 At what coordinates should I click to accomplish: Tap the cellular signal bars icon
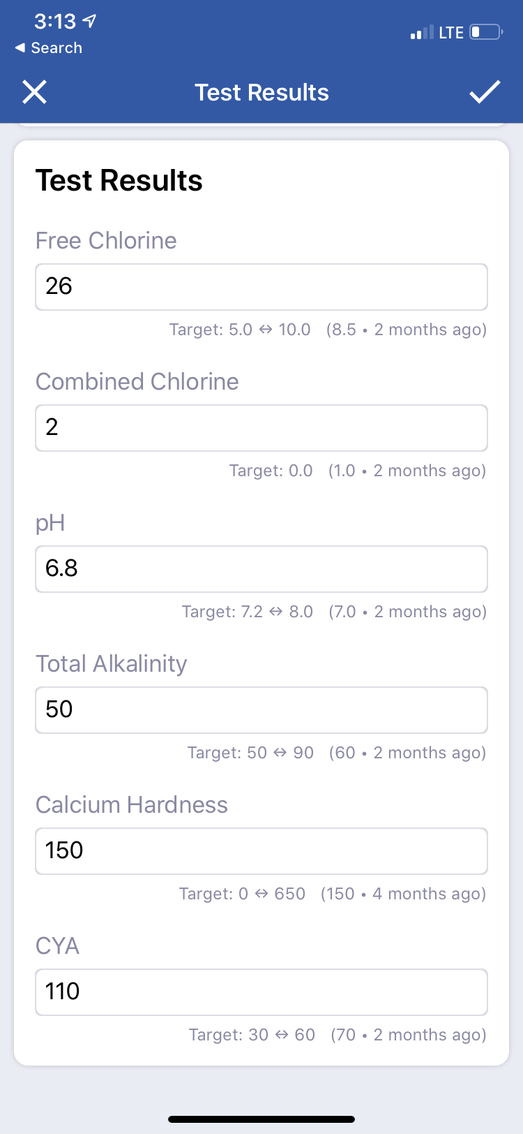tap(422, 32)
